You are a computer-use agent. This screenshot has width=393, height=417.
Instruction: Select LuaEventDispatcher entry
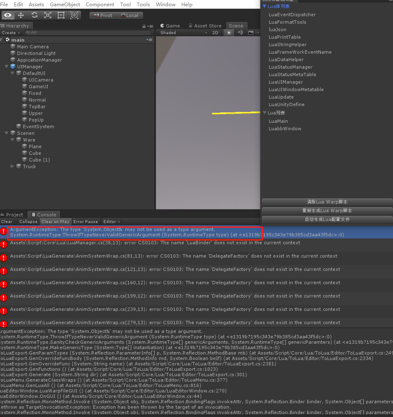click(292, 15)
